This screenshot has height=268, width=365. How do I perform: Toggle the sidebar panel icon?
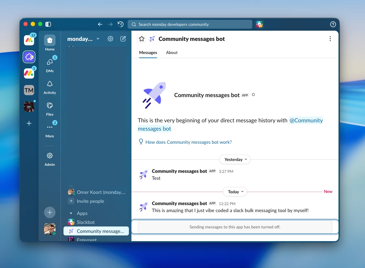pyautogui.click(x=48, y=24)
